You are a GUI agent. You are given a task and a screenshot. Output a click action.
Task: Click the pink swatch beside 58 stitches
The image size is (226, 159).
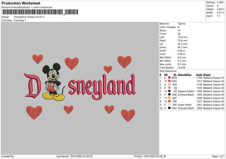point(169,88)
